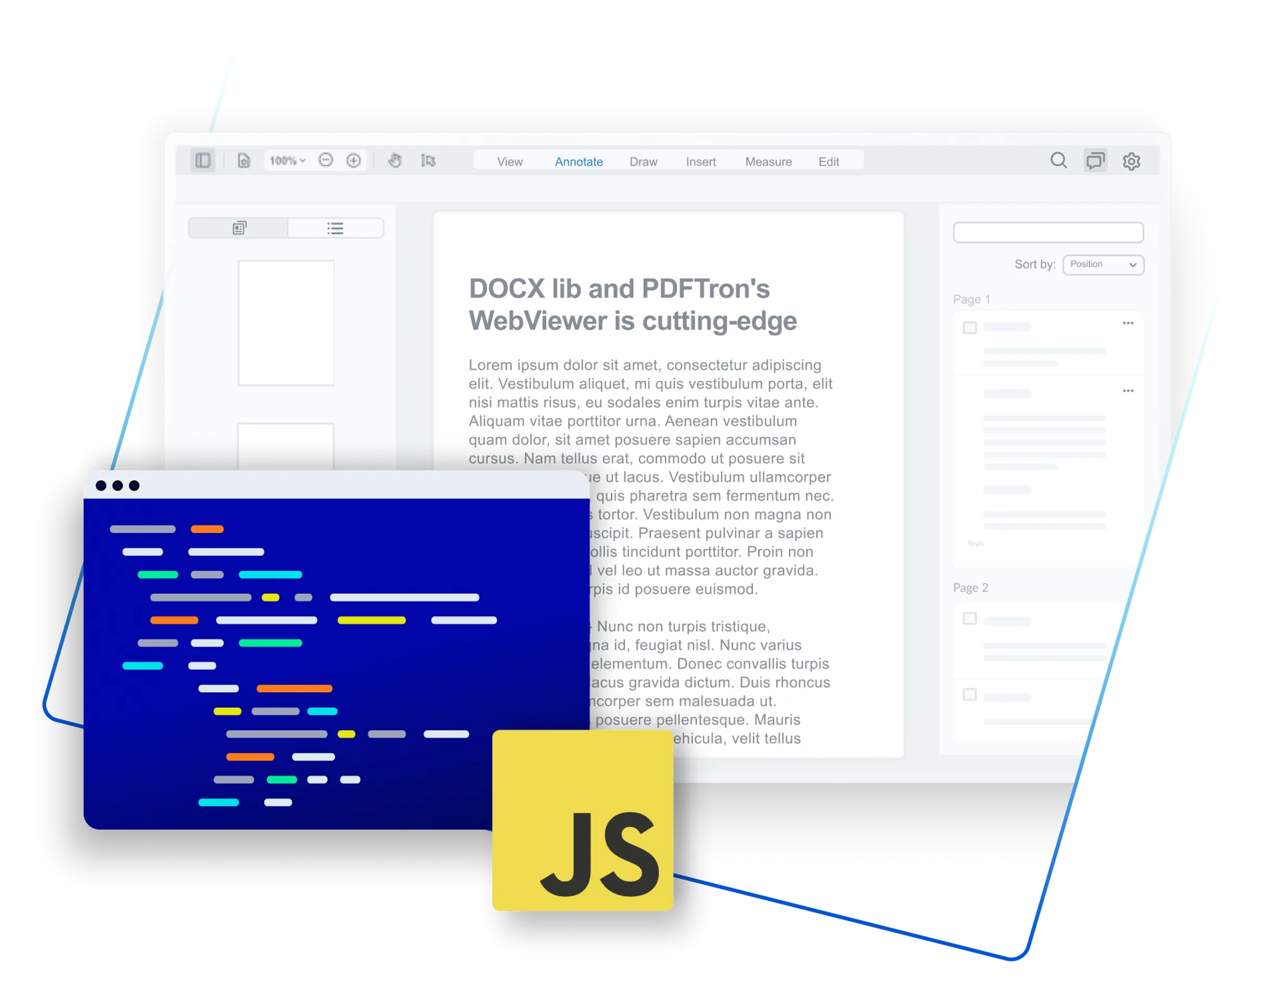Check first annotation checkbox under Page 2
The width and height of the screenshot is (1264, 992).
969,618
